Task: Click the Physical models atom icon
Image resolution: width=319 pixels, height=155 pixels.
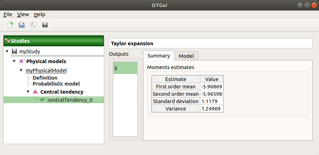Action: coord(21,61)
